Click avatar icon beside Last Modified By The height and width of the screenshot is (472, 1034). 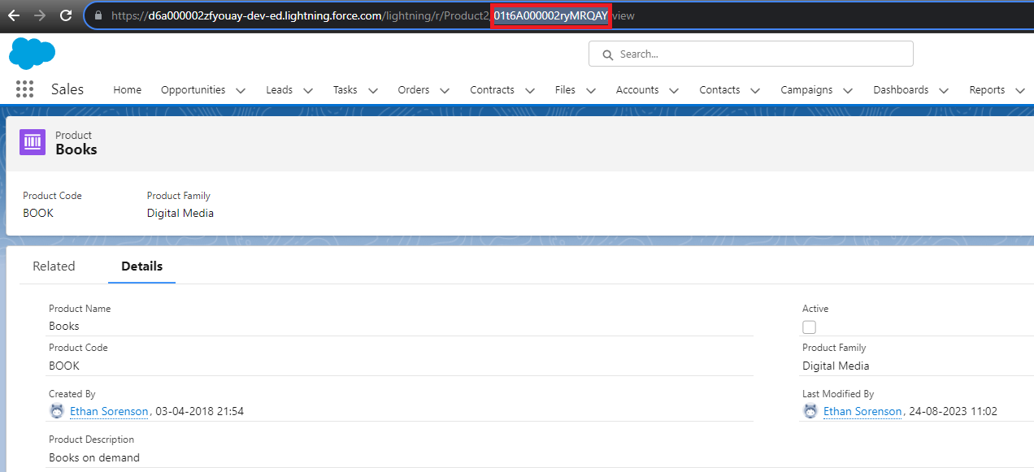[x=810, y=411]
